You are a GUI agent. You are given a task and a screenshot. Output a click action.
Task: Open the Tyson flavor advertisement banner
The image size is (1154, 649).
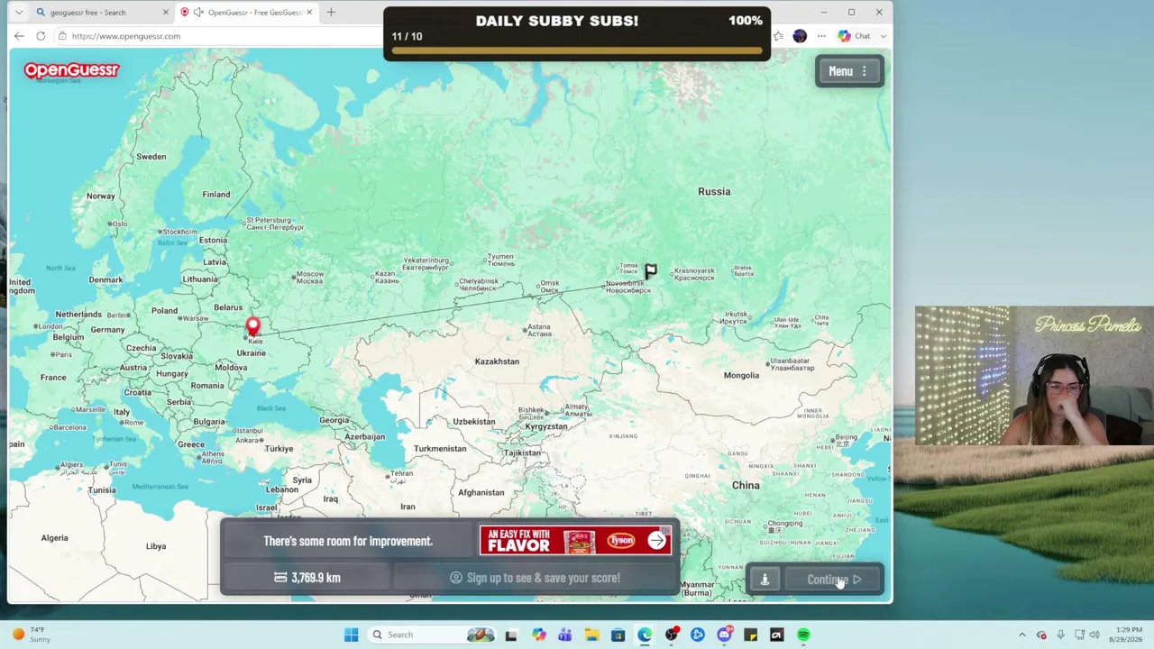575,541
